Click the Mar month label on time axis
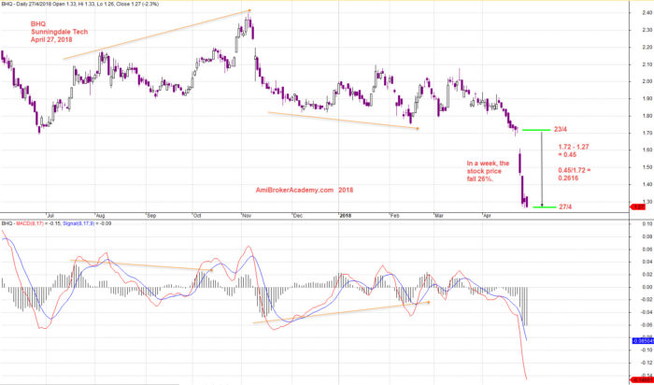The image size is (654, 385). click(x=438, y=216)
